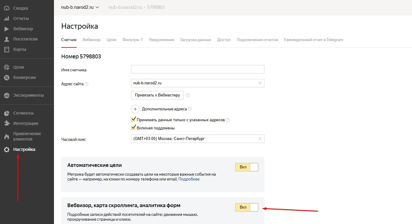Click the Отчеты bar chart icon
The image size is (412, 224).
7,18
